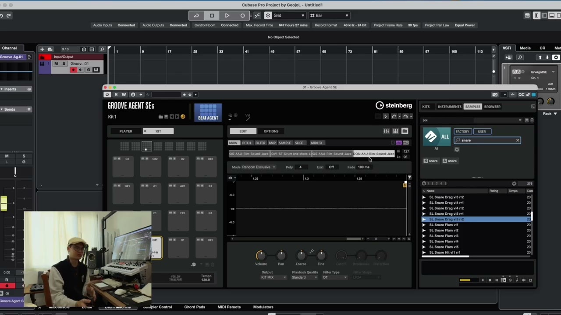The image size is (561, 315).
Task: Adjust the Coarse tuning knob
Action: point(301,255)
